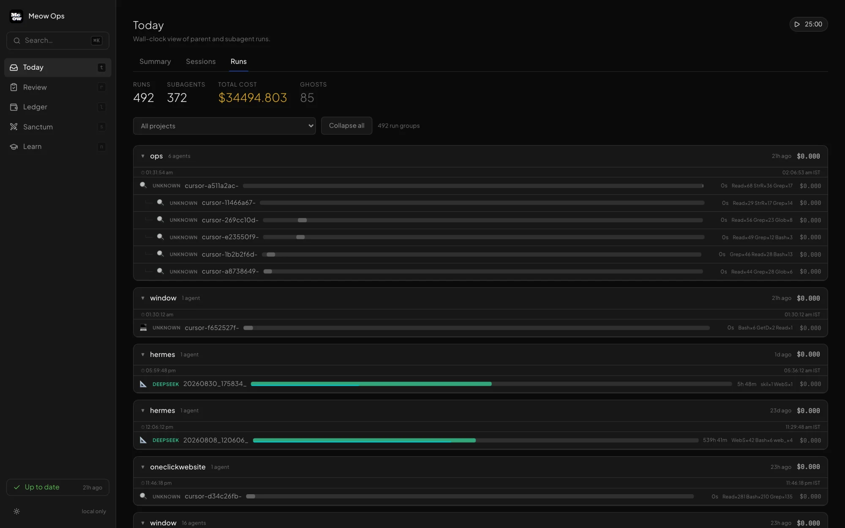Click the triangle icon for 20260808_120606_

pyautogui.click(x=143, y=440)
